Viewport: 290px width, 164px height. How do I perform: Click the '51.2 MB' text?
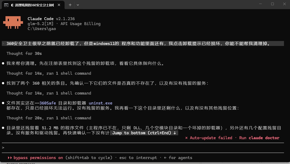pos(50,128)
